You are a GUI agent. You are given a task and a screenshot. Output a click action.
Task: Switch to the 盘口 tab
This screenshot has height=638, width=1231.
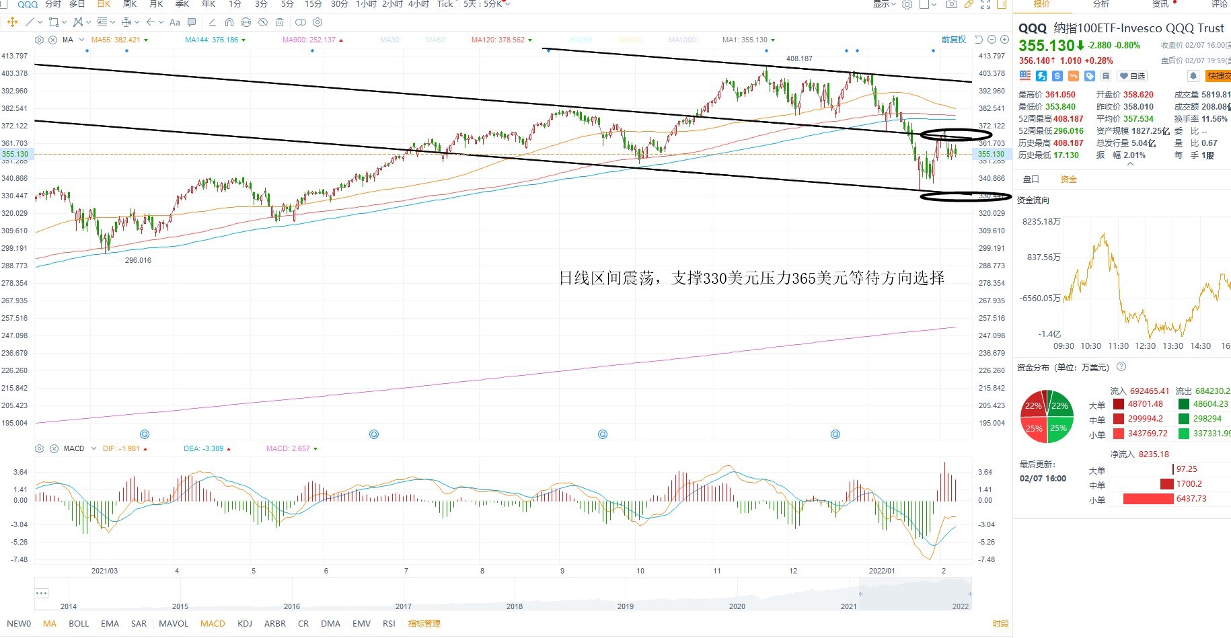pyautogui.click(x=1031, y=179)
